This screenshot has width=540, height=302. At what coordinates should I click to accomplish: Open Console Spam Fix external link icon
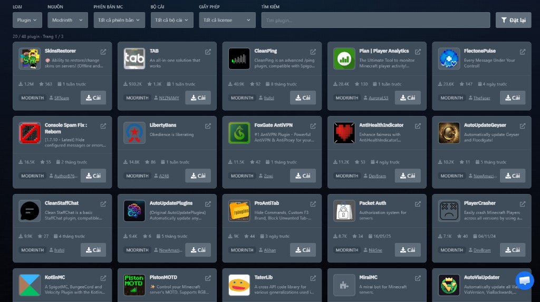[103, 126]
